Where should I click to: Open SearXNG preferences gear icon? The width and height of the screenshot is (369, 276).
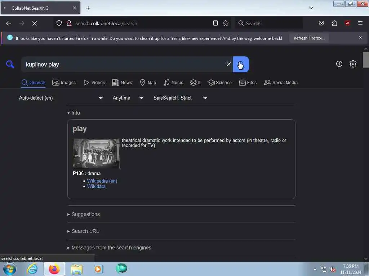[353, 64]
